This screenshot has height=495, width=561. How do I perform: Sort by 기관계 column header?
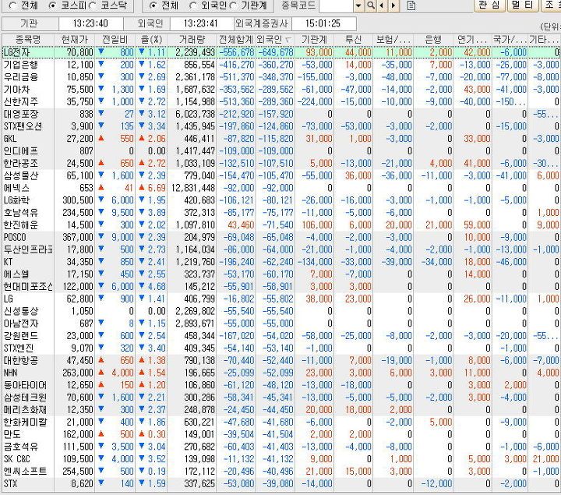point(314,40)
